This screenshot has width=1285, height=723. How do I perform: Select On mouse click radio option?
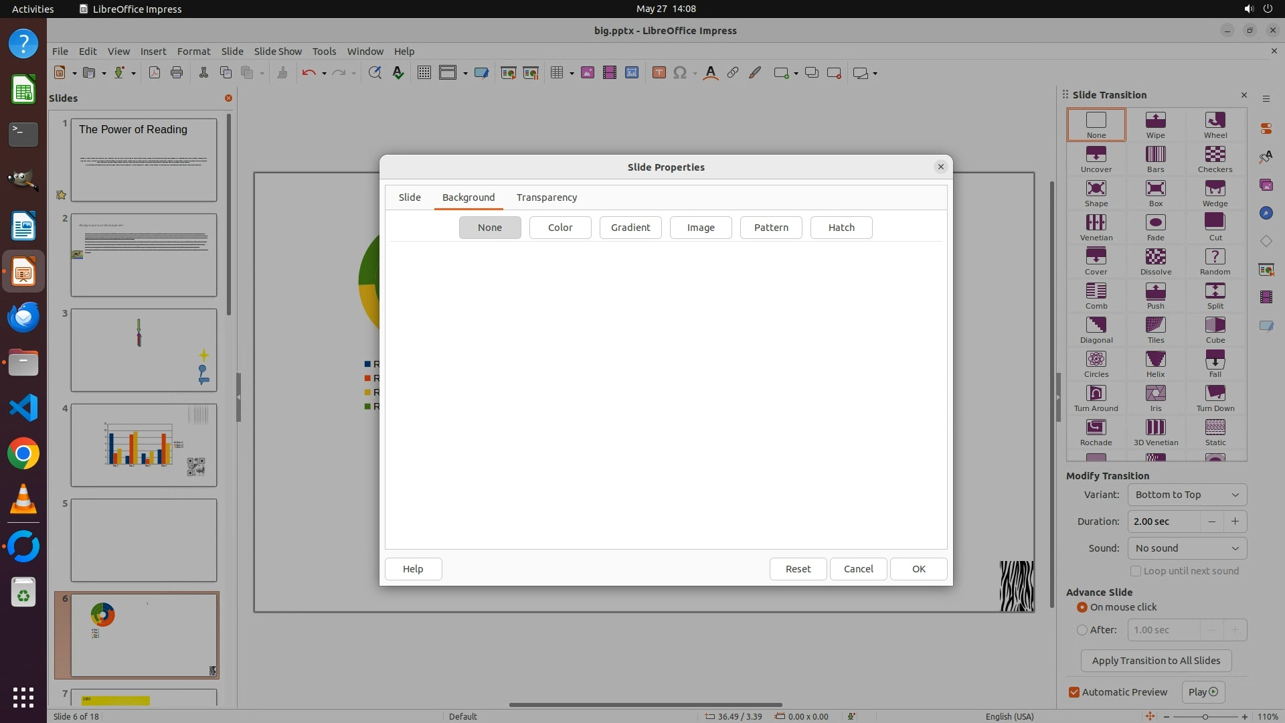1082,607
